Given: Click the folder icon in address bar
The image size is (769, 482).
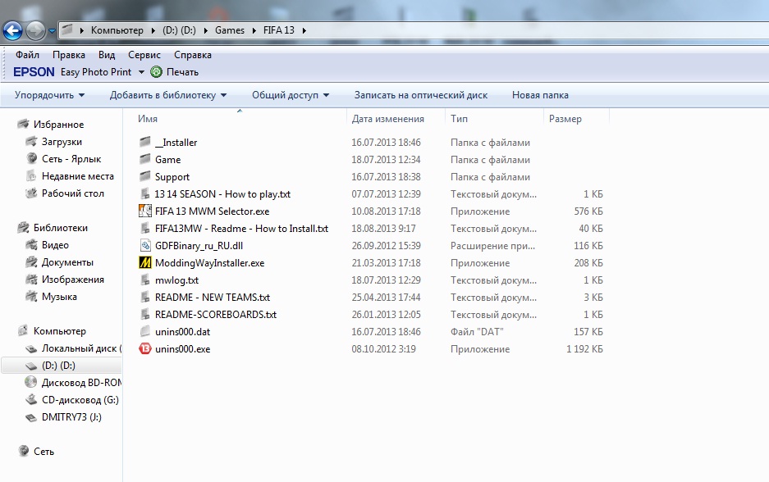Looking at the screenshot, I should click(x=67, y=30).
